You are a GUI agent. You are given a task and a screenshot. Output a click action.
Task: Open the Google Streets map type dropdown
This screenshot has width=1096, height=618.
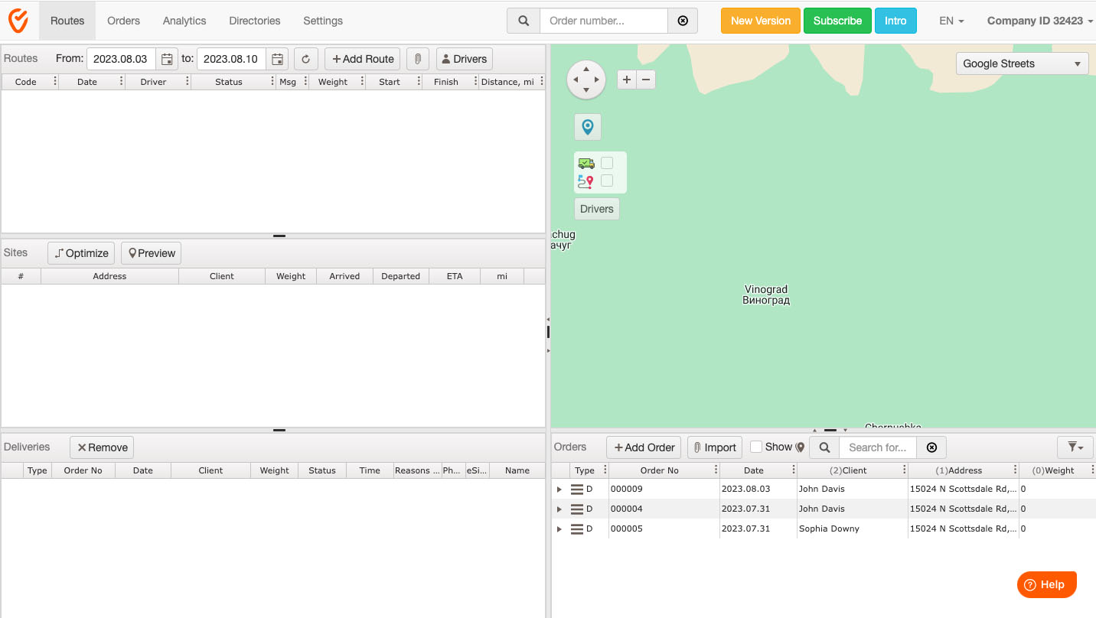click(1022, 63)
